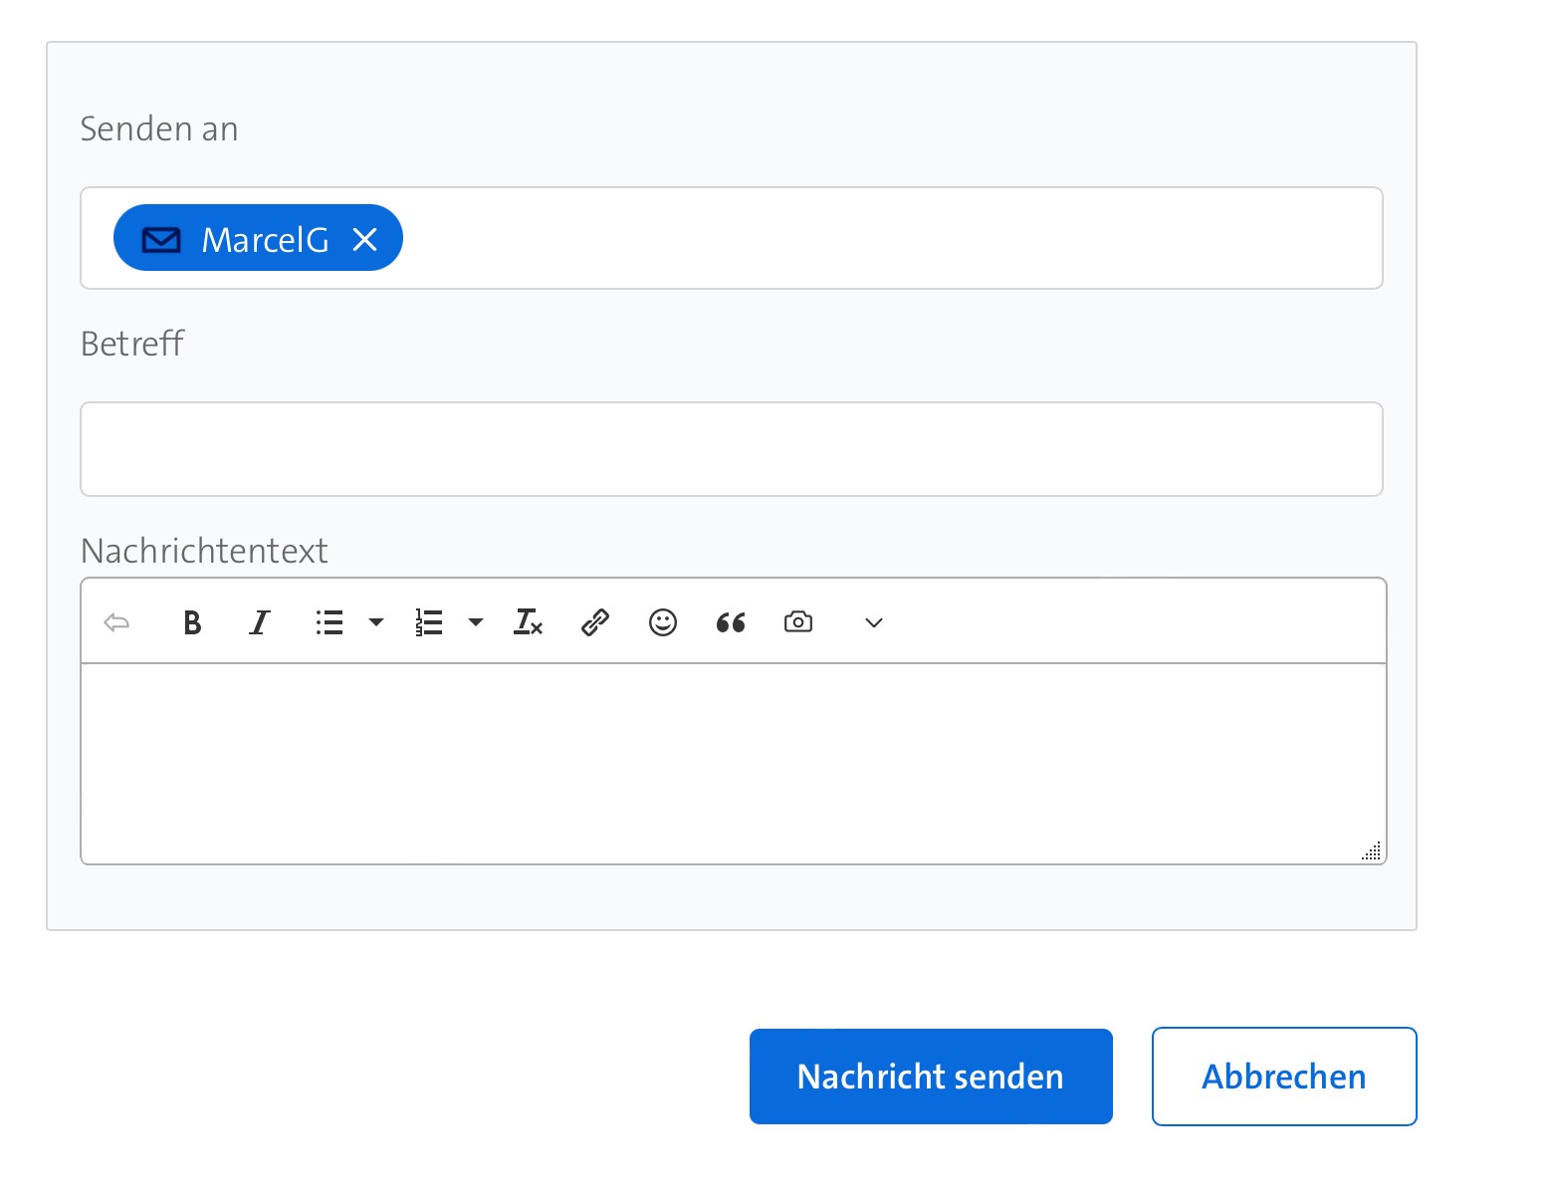Click the Senden an recipient field
Viewport: 1549px width, 1197px height.
point(886,239)
